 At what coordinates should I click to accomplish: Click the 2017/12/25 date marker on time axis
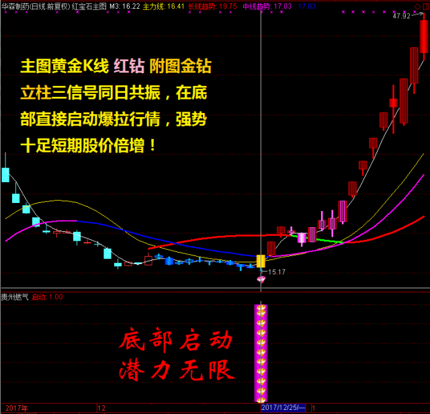tap(282, 408)
